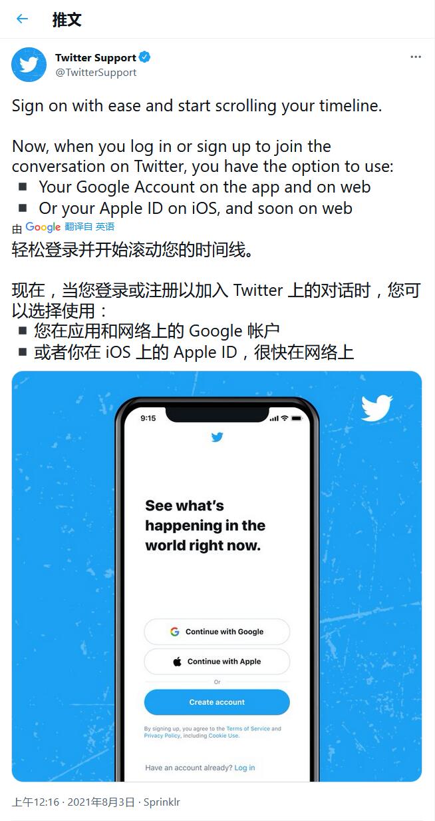Click the Google G icon on the button

coord(174,632)
